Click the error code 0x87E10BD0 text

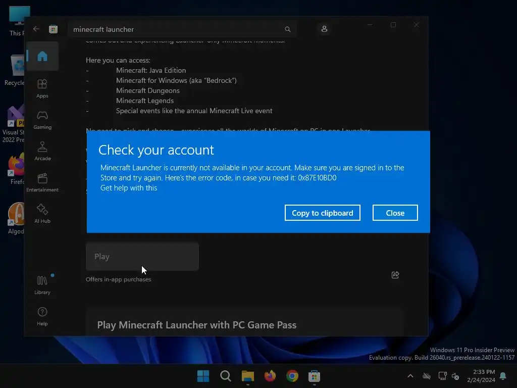click(317, 177)
